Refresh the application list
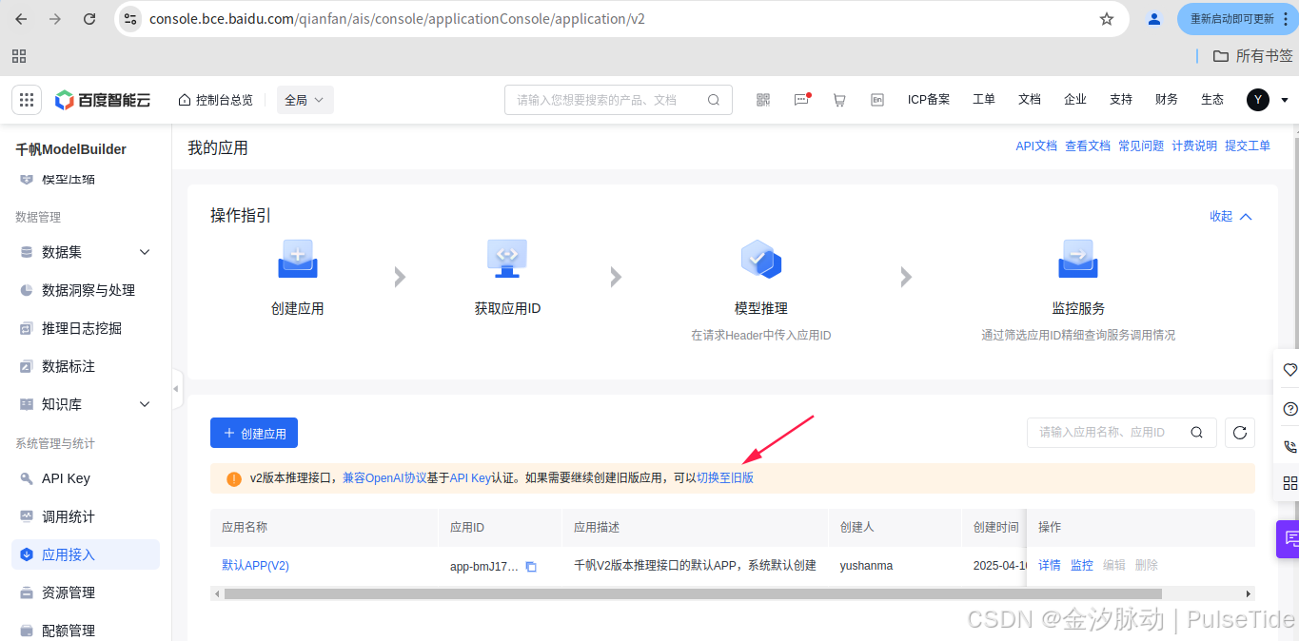This screenshot has height=641, width=1299. click(1240, 433)
